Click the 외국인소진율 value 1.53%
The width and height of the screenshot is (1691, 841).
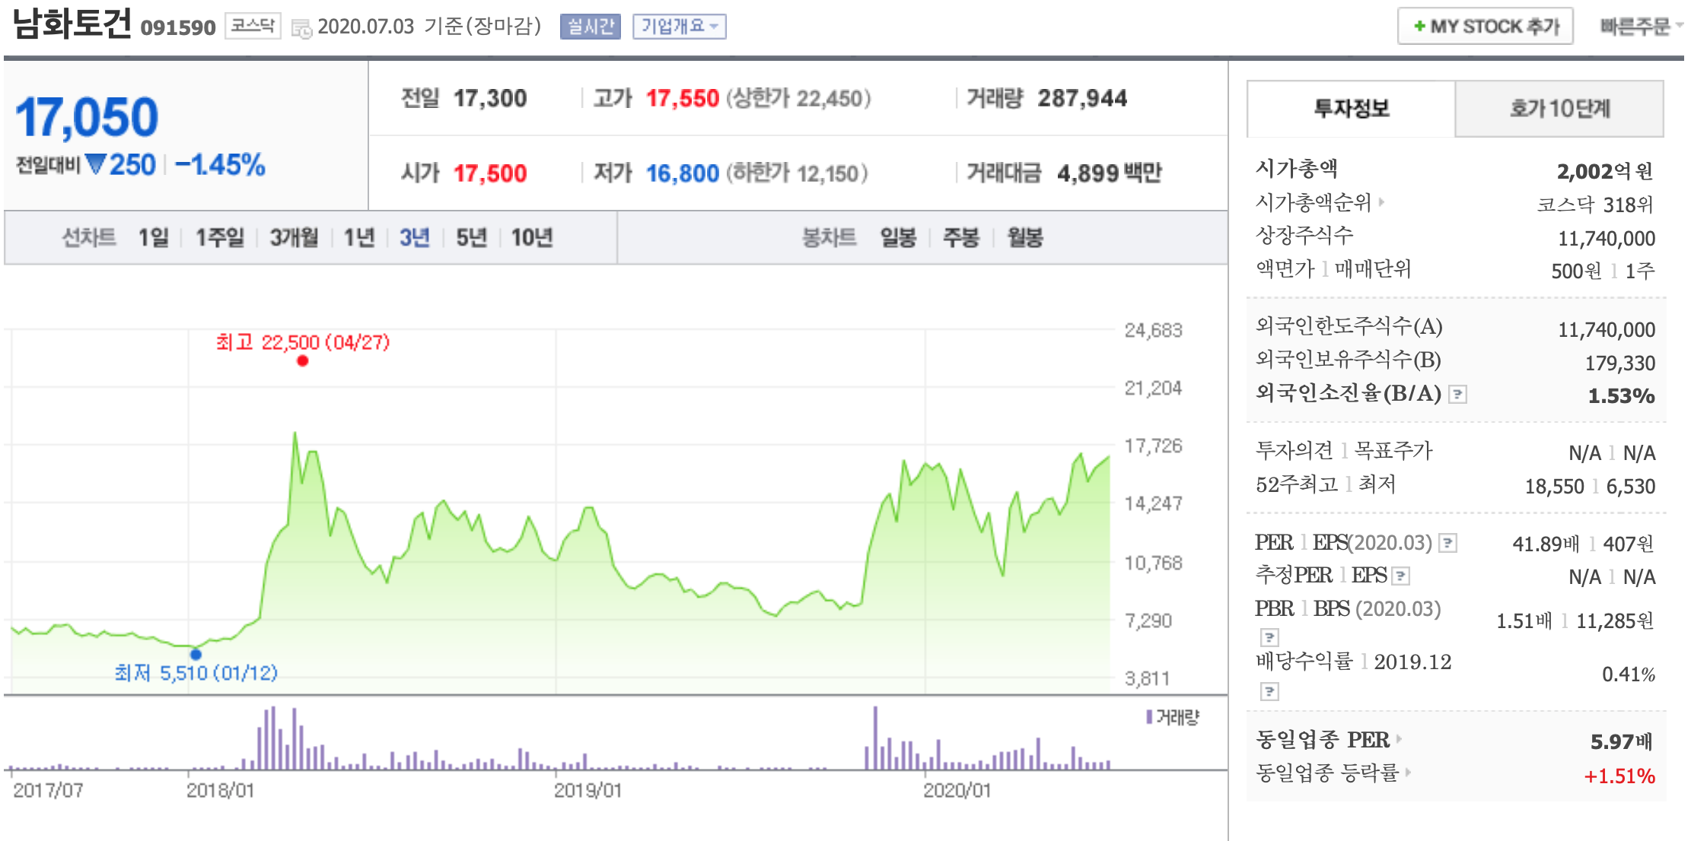click(x=1621, y=396)
